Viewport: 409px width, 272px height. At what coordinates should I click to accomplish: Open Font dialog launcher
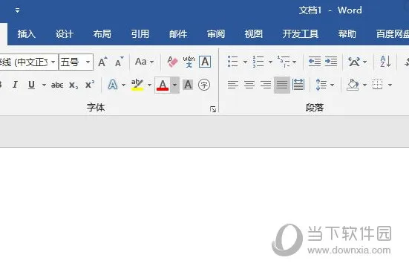(213, 109)
